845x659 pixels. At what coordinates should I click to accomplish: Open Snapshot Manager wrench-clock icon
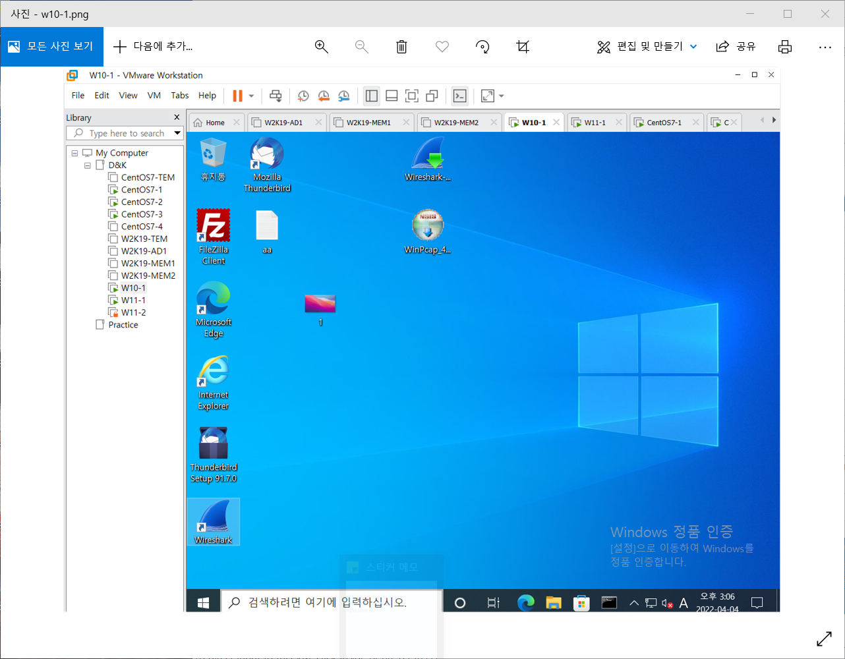click(344, 96)
